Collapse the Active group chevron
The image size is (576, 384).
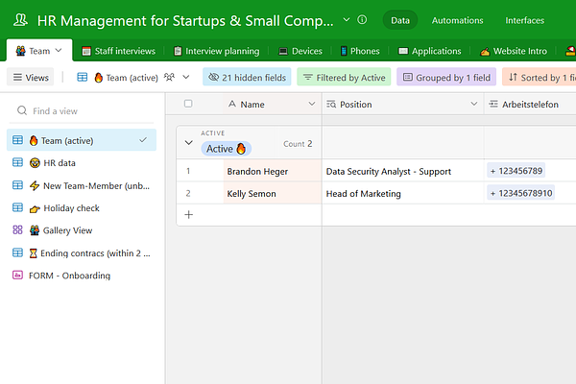[x=188, y=143]
